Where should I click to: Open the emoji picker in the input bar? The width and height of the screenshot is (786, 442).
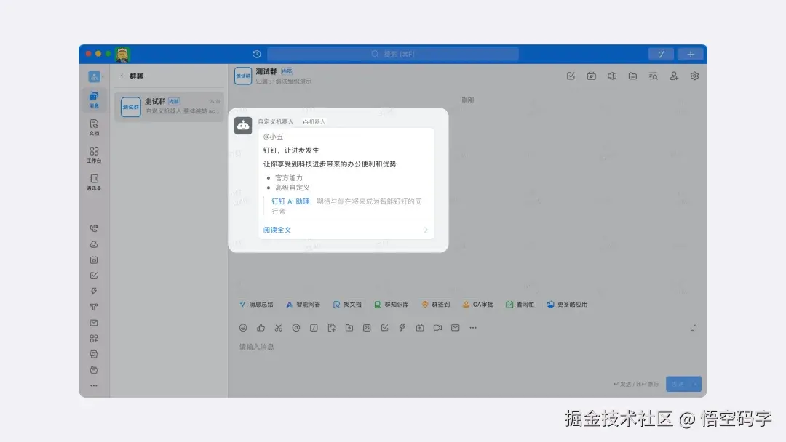(243, 328)
